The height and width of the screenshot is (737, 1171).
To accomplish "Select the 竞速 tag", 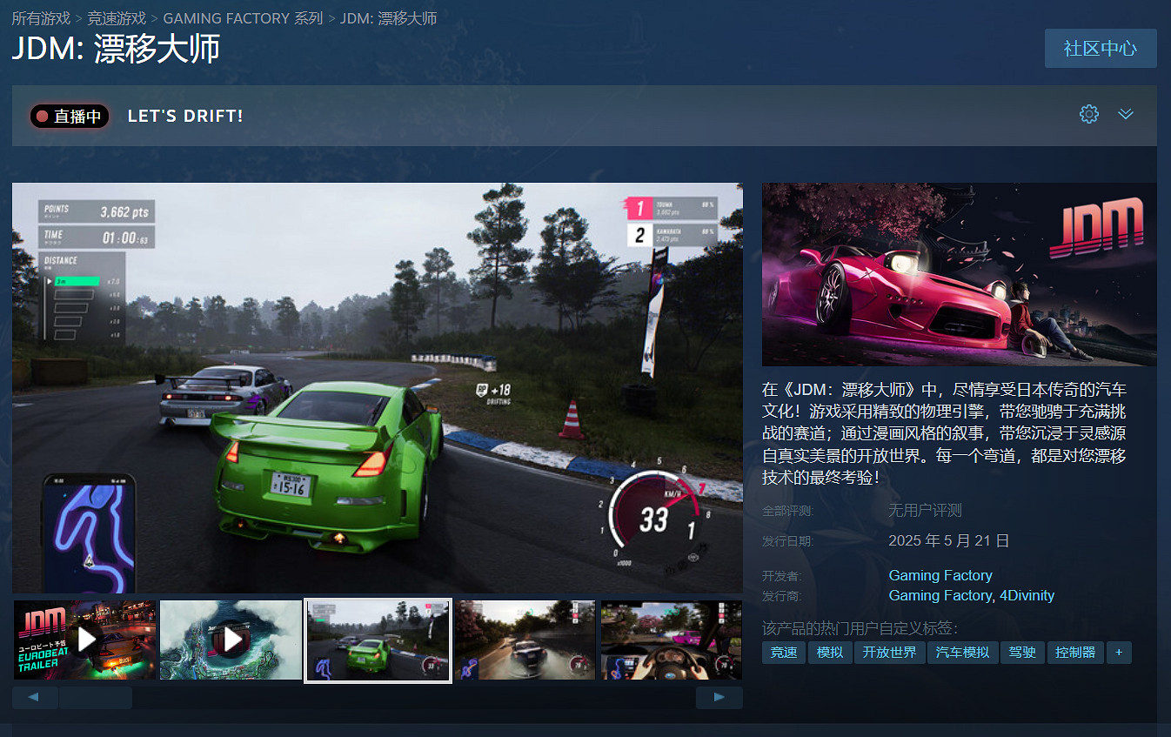I will [783, 652].
